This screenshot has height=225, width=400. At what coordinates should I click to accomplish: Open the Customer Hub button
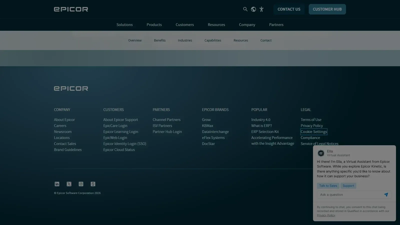(x=327, y=9)
